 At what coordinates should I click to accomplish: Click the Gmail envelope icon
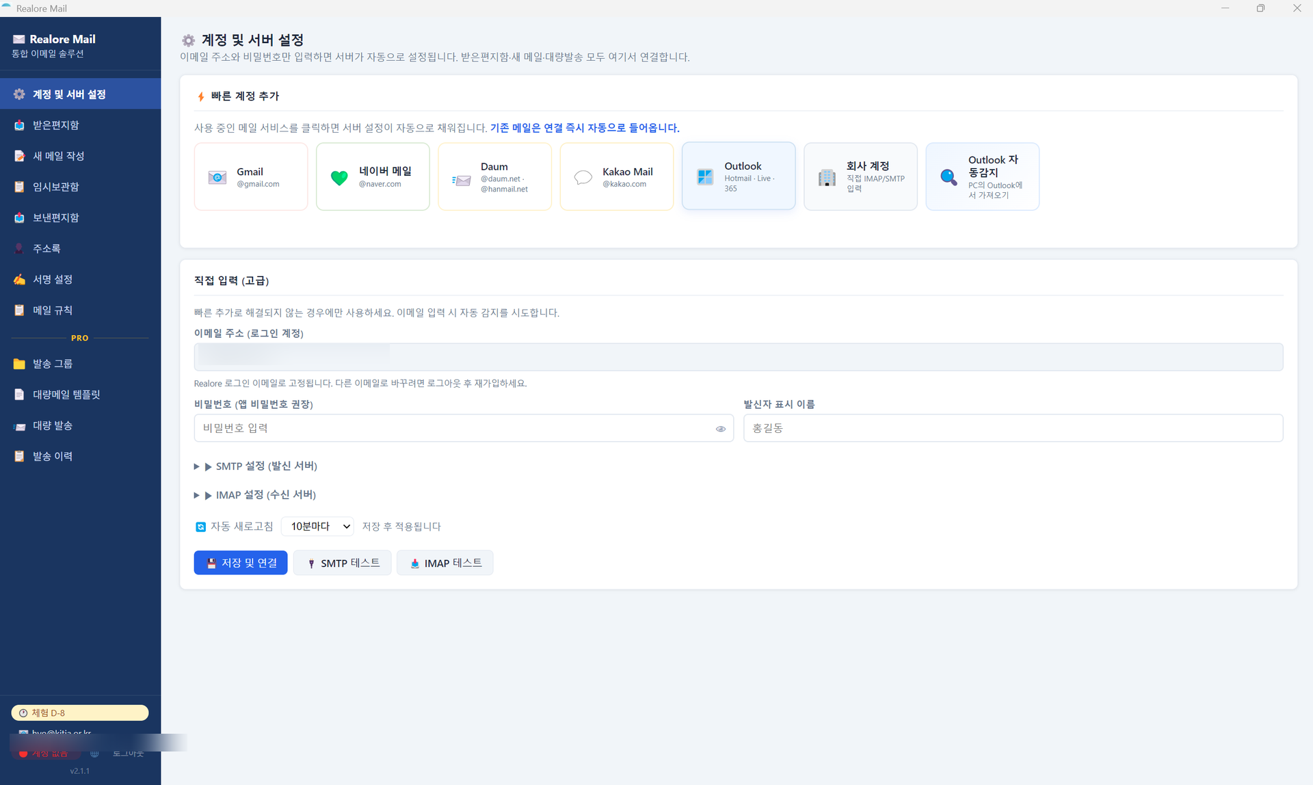click(217, 177)
